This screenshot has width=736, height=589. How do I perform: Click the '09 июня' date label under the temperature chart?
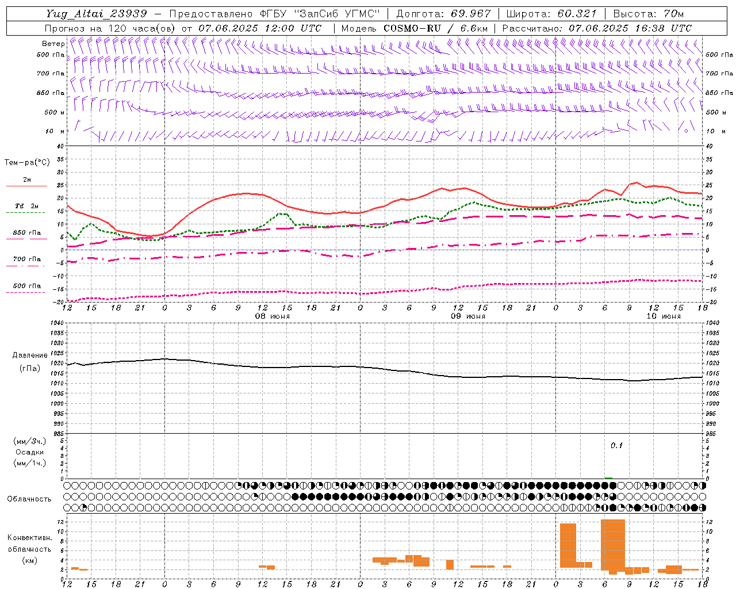click(468, 316)
